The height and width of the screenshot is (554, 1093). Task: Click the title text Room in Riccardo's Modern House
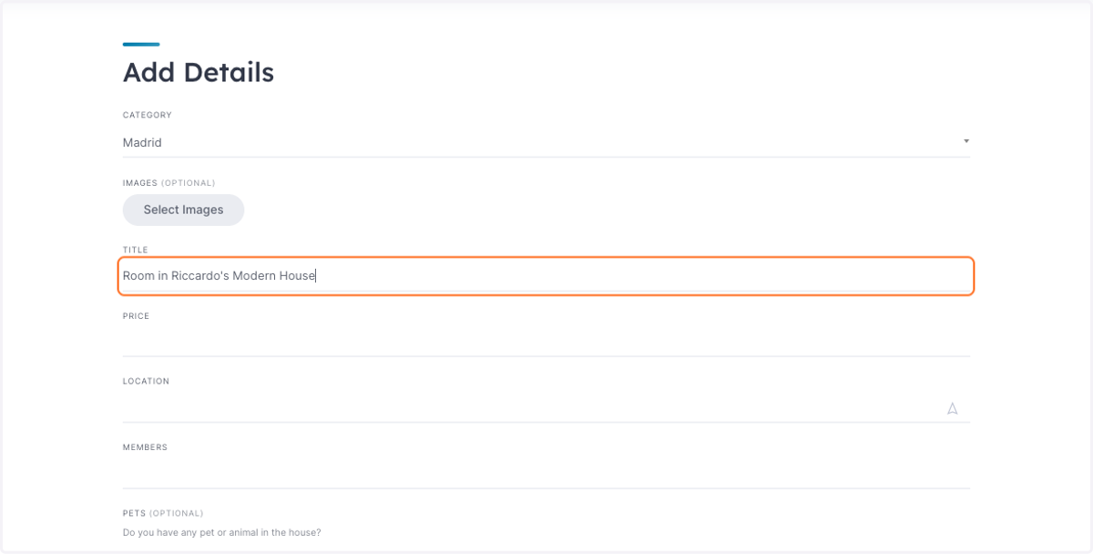[219, 275]
